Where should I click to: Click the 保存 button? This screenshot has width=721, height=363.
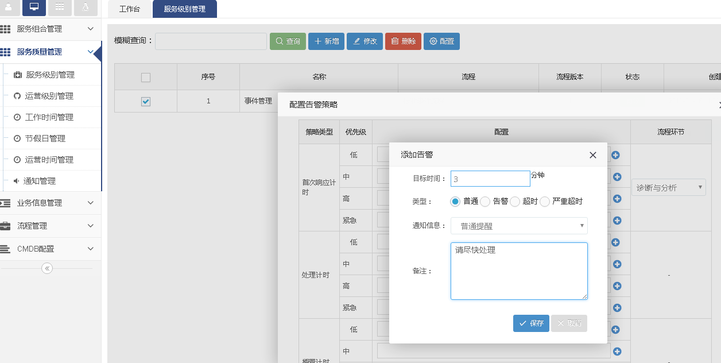pyautogui.click(x=531, y=323)
